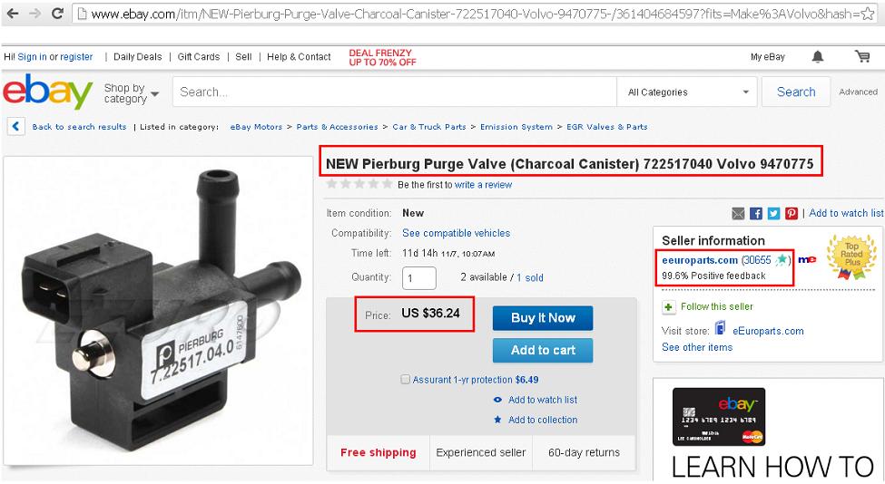Enable Assurant 1-yr protection checkbox

pyautogui.click(x=406, y=380)
